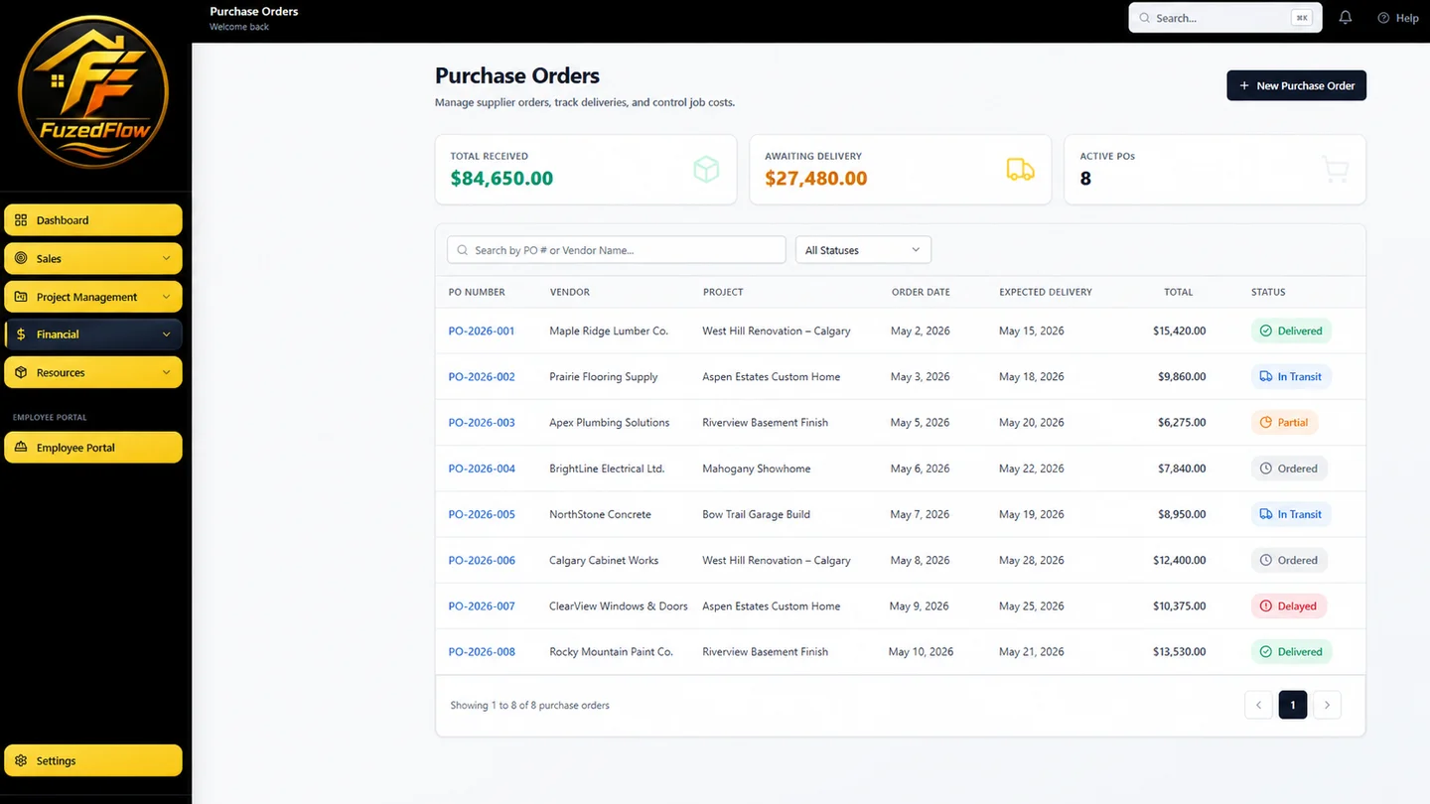Select page 1 in pagination
The height and width of the screenshot is (804, 1430).
(x=1293, y=705)
